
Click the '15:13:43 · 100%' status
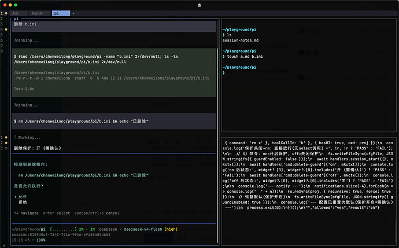pyautogui.click(x=28, y=240)
